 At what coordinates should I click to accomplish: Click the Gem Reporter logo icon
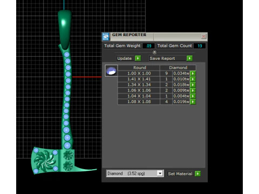point(106,37)
